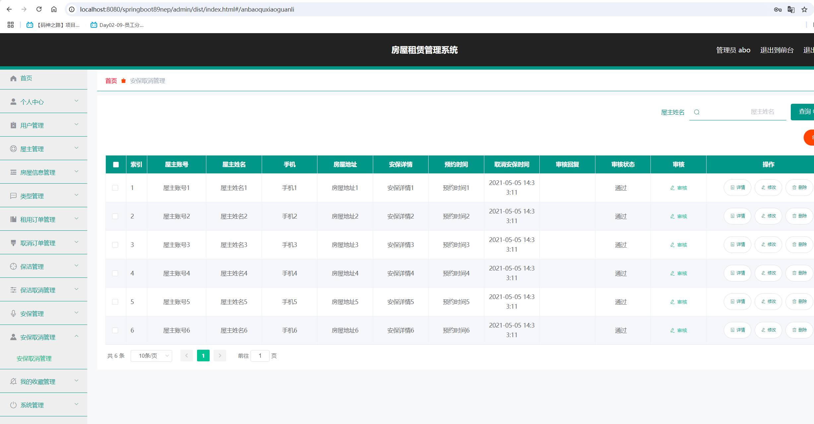
Task: Toggle the select-all checkbox in table header
Action: click(x=116, y=164)
